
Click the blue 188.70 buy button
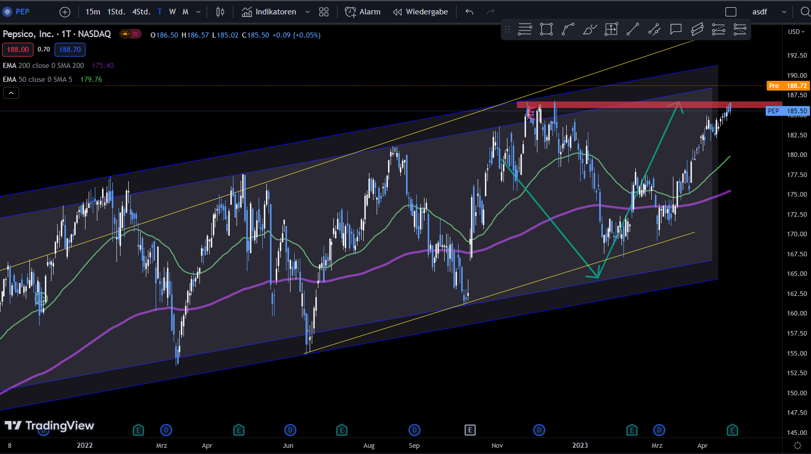coord(70,49)
